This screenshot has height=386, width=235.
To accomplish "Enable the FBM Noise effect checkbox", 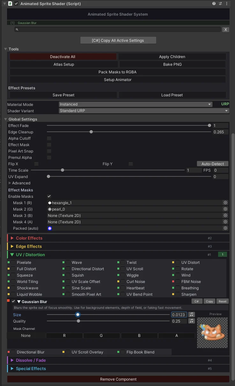I will [x=178, y=281].
